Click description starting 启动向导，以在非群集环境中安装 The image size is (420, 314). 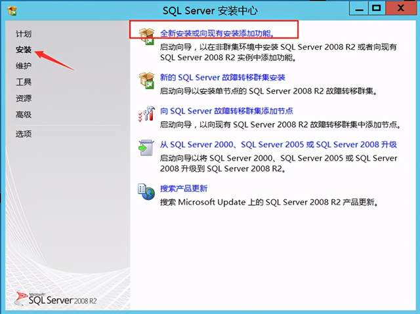(x=278, y=52)
